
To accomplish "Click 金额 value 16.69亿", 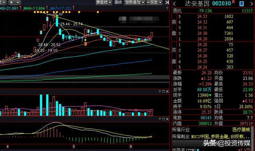I will (204, 101).
